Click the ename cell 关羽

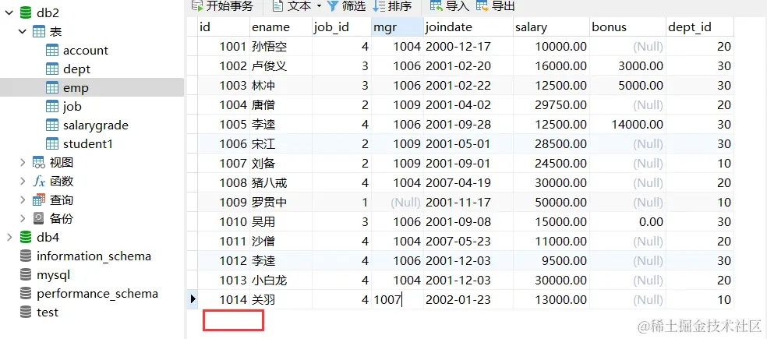(281, 299)
